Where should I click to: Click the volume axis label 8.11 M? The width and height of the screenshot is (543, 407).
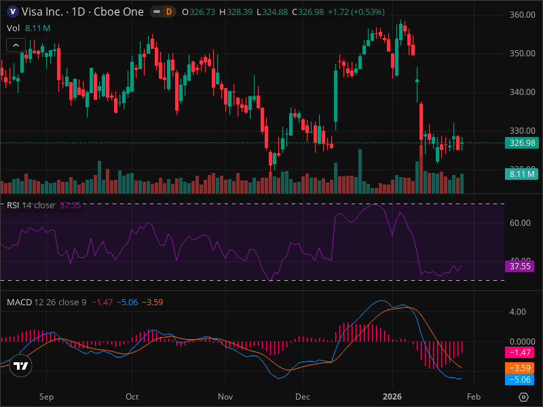tap(522, 174)
